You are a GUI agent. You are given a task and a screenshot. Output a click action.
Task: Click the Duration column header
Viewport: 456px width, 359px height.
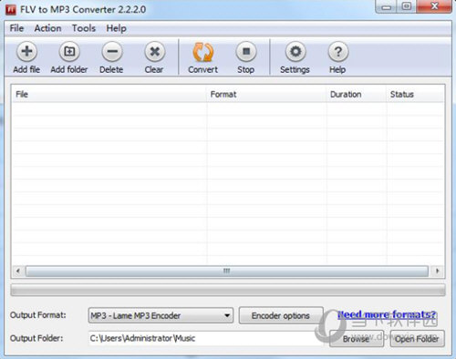click(357, 95)
